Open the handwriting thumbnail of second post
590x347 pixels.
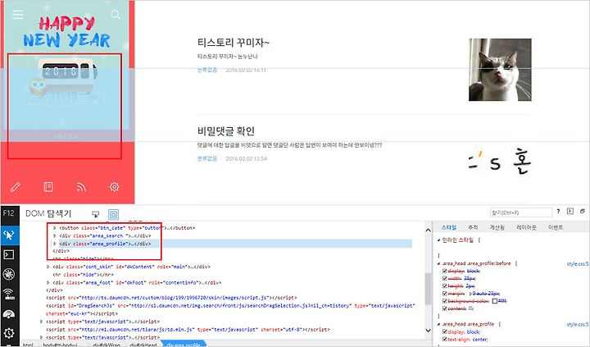[x=500, y=162]
